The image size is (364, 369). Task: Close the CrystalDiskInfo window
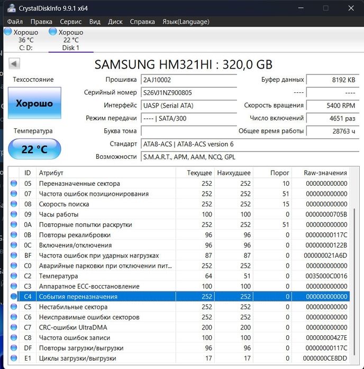[351, 8]
